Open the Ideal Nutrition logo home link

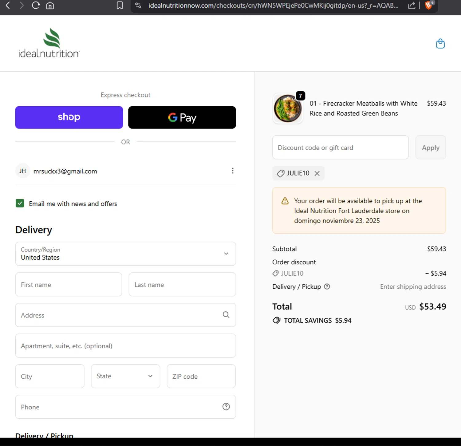pos(49,43)
